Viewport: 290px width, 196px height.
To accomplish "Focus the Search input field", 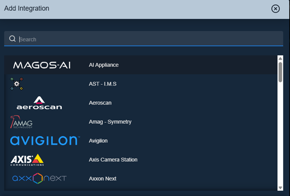I will [144, 39].
